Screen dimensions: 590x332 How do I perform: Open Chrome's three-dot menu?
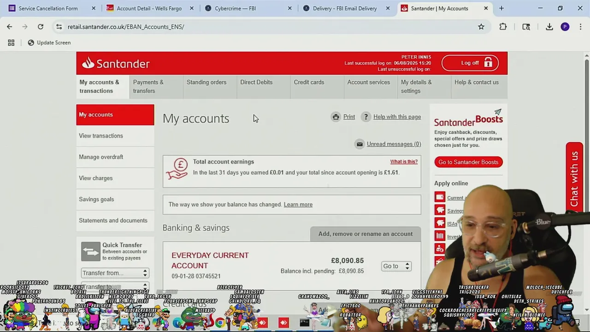580,27
